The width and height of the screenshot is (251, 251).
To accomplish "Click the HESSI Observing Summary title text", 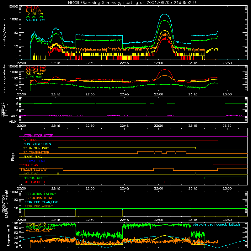I will (x=133, y=3).
